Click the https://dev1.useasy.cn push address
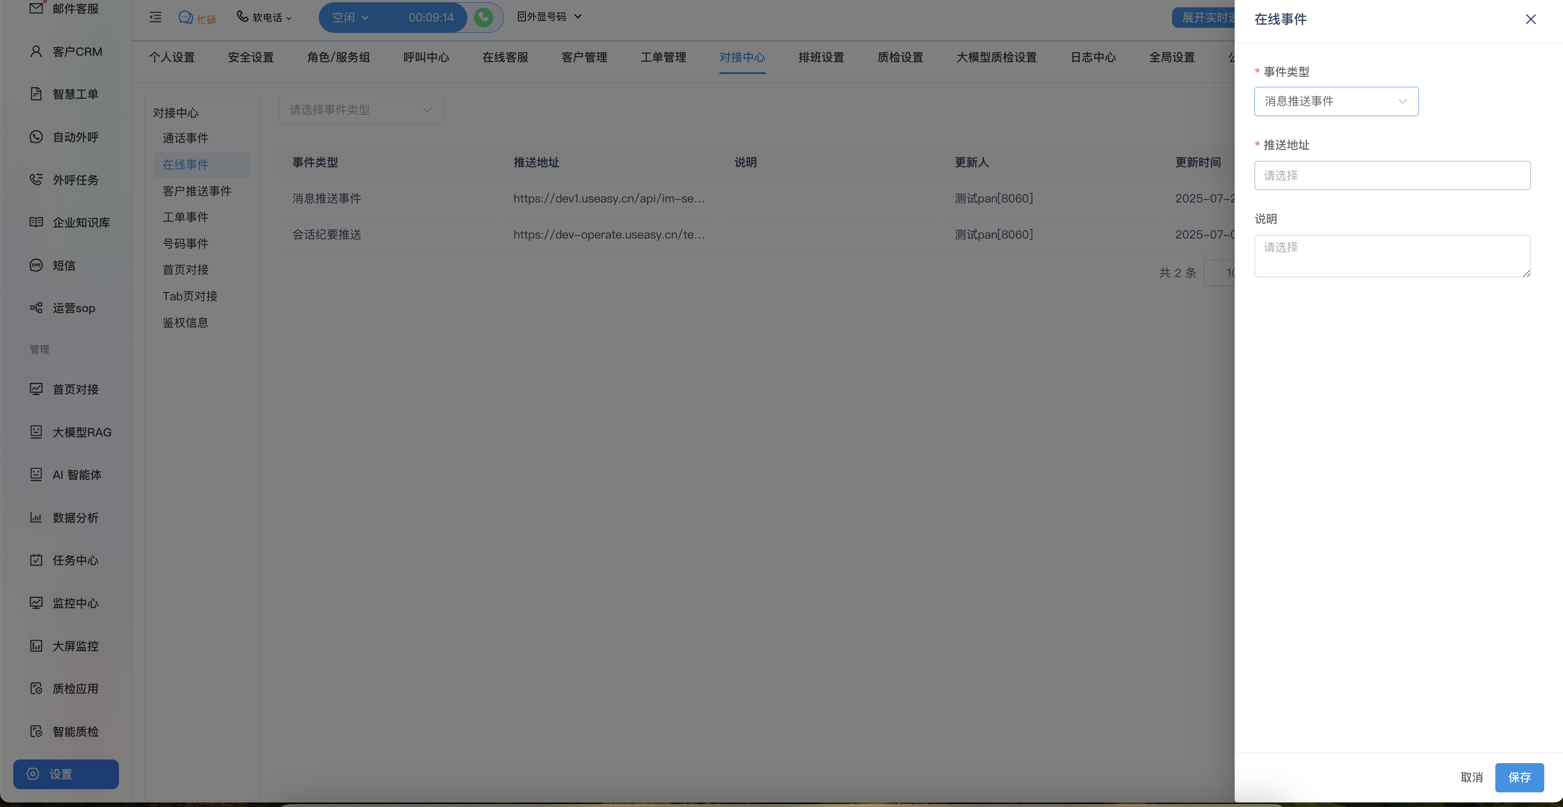This screenshot has width=1563, height=807. [609, 198]
